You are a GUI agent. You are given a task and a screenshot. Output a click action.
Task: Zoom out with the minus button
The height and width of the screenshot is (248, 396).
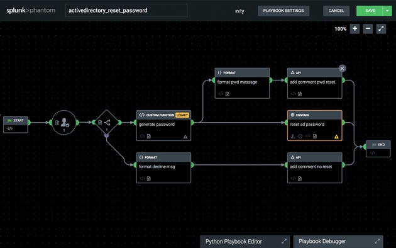[x=368, y=28]
